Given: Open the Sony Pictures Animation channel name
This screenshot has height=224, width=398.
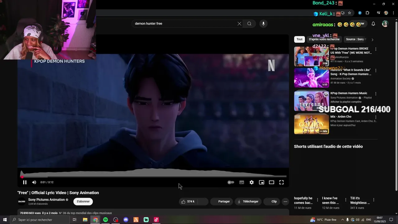Looking at the screenshot, I should 46,200.
